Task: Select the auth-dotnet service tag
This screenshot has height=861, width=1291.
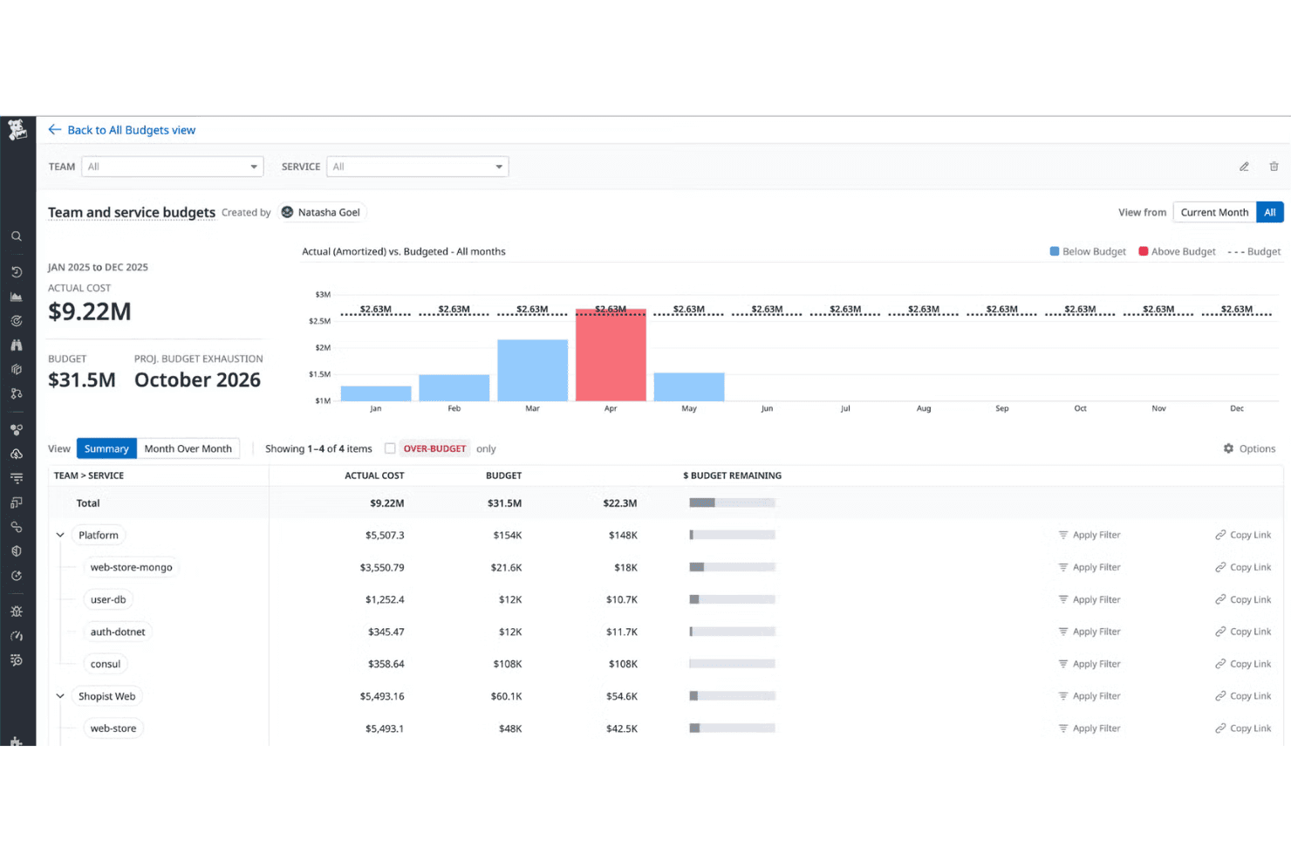Action: [x=118, y=632]
